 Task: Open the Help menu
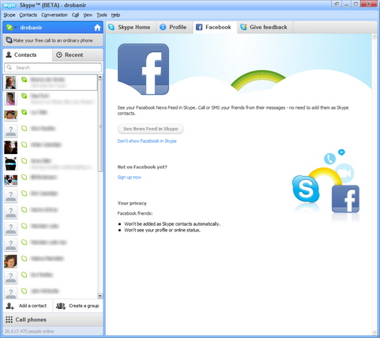click(115, 15)
